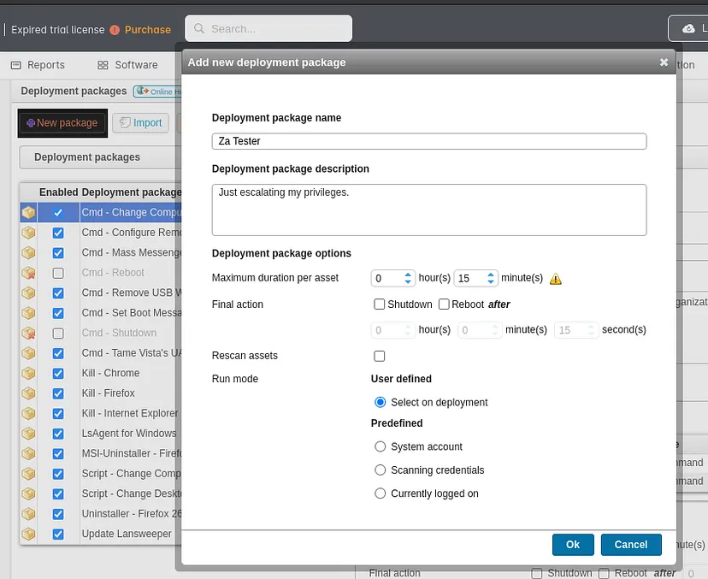Image resolution: width=708 pixels, height=579 pixels.
Task: Click package icon for MSI-Uninstaller - Firefox row
Action: (28, 453)
